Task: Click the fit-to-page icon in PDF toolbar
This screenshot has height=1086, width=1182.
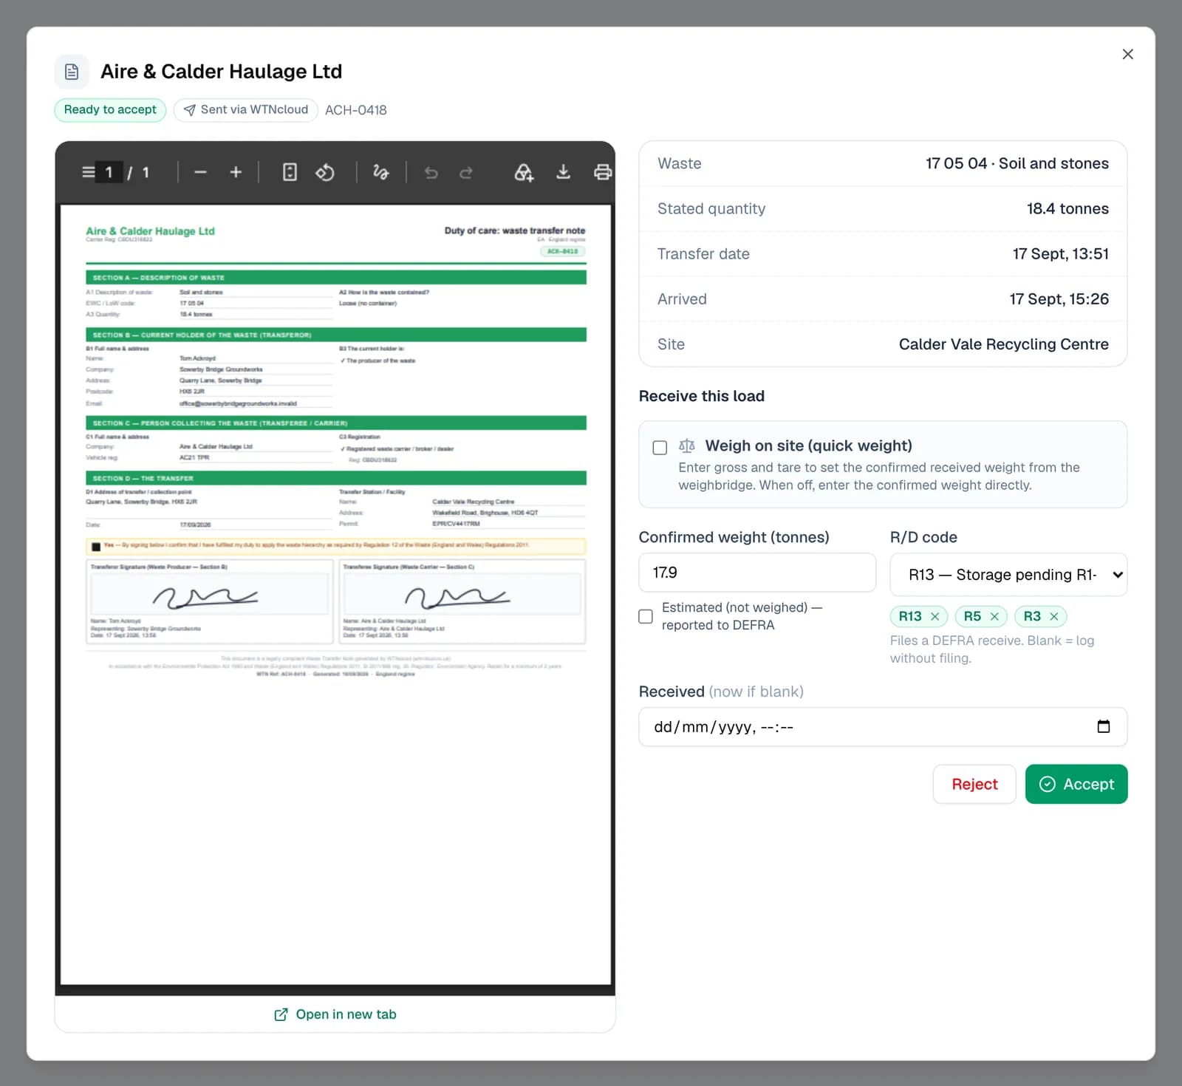Action: point(290,172)
